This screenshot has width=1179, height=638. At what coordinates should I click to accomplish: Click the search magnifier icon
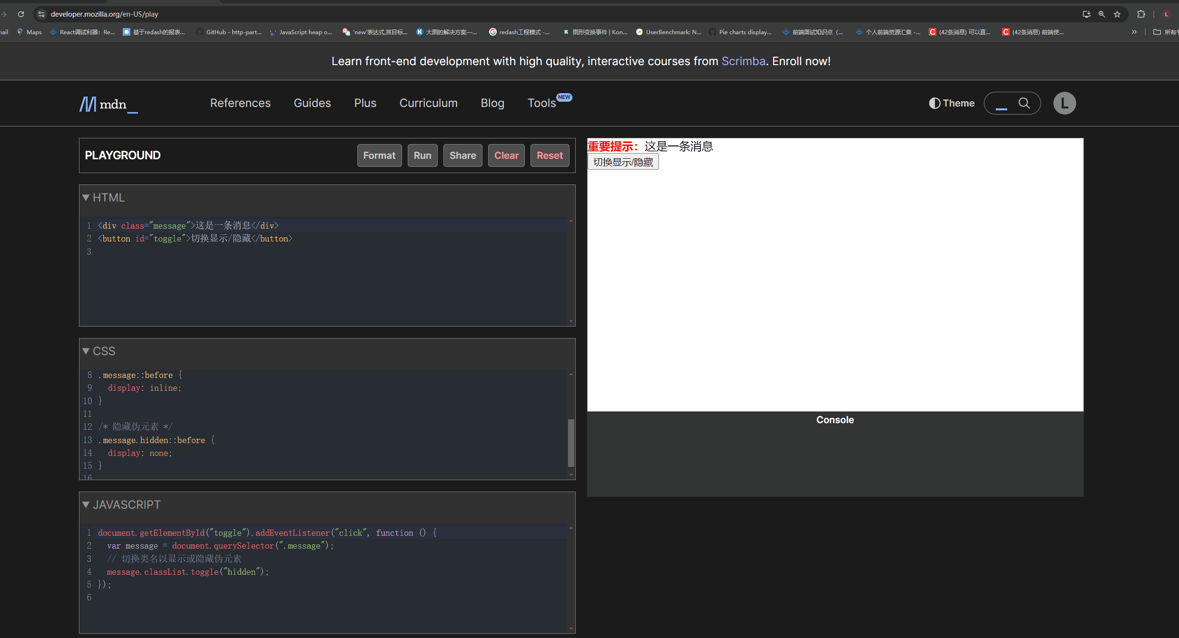[1024, 103]
